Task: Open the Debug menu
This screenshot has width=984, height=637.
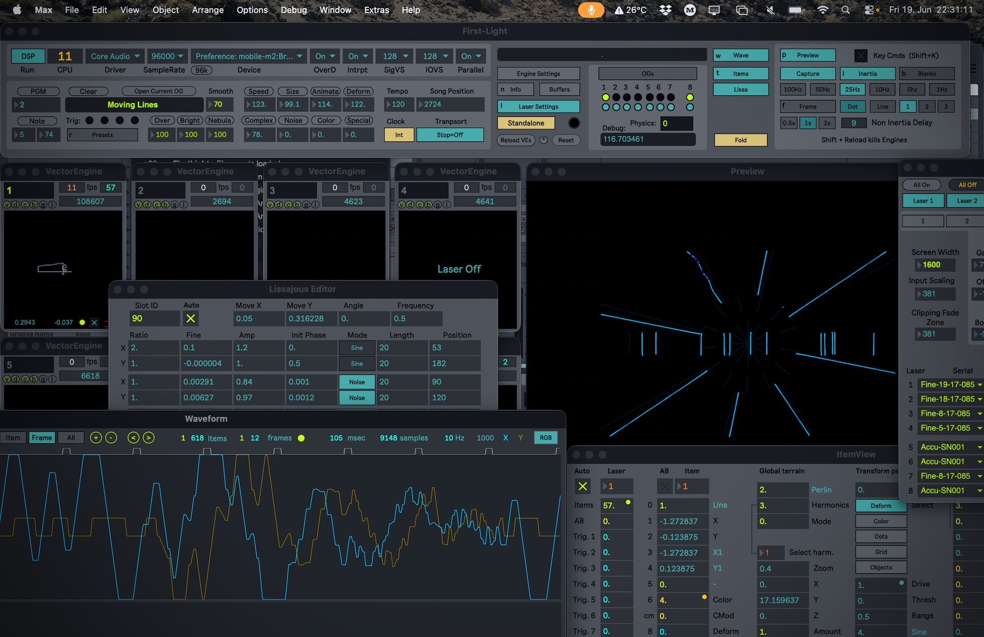Action: (x=294, y=10)
